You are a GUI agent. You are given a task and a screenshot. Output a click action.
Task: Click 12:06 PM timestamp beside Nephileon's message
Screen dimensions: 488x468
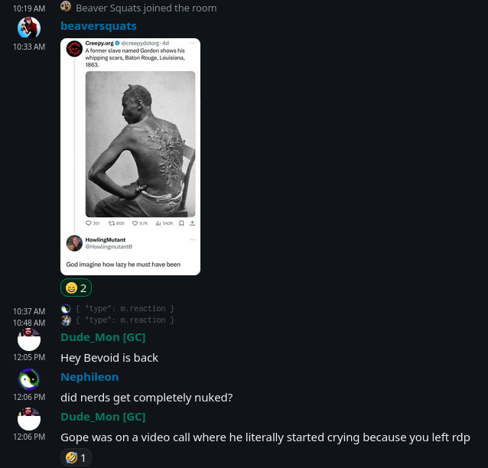point(29,397)
